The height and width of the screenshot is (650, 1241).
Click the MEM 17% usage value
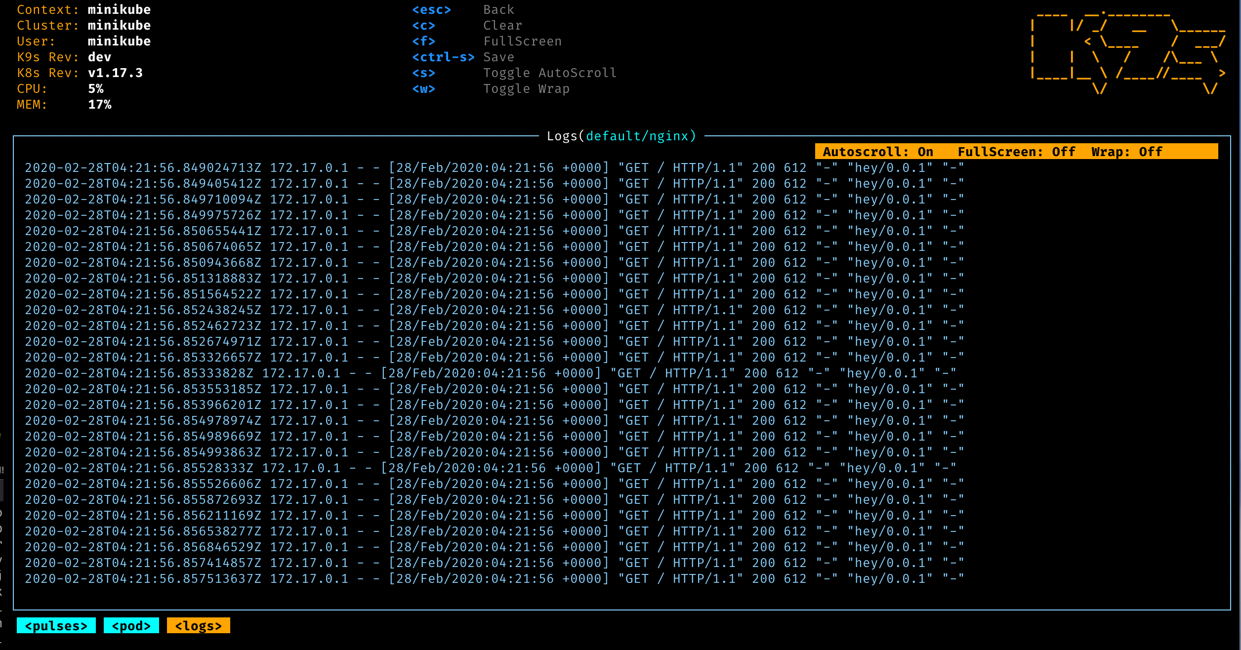100,105
